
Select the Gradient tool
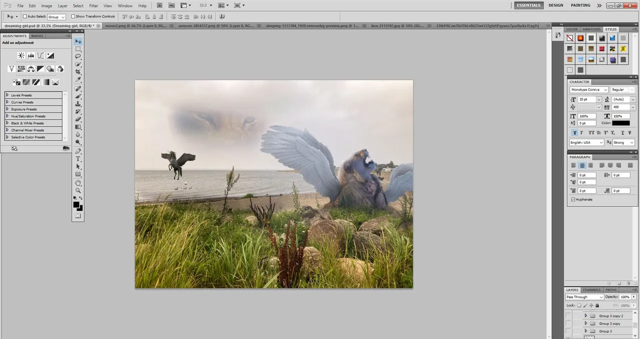tap(78, 127)
